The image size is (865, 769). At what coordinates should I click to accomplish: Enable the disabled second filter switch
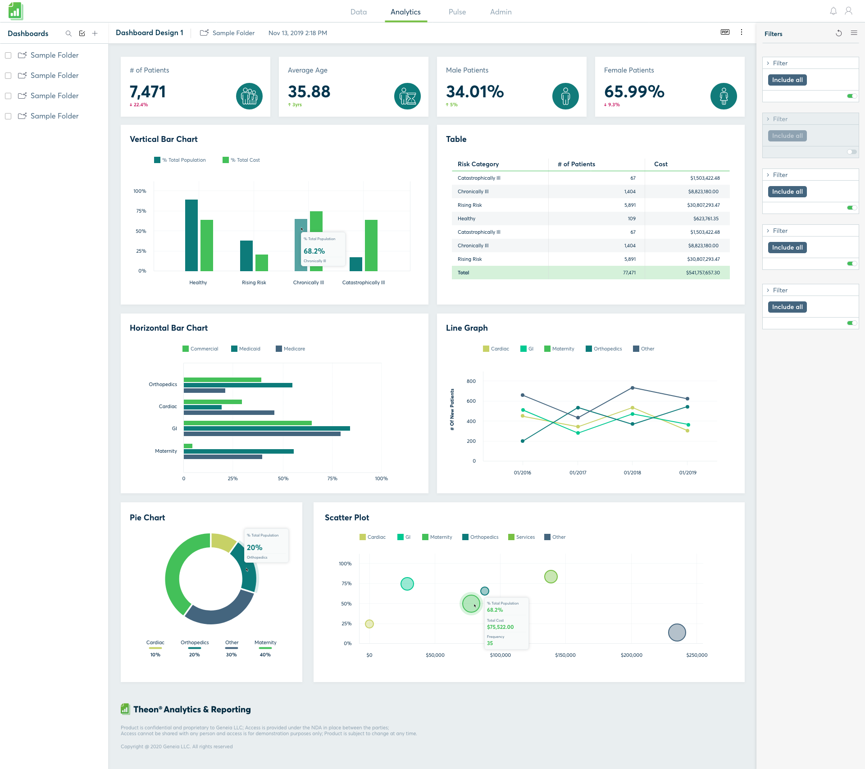(x=851, y=152)
